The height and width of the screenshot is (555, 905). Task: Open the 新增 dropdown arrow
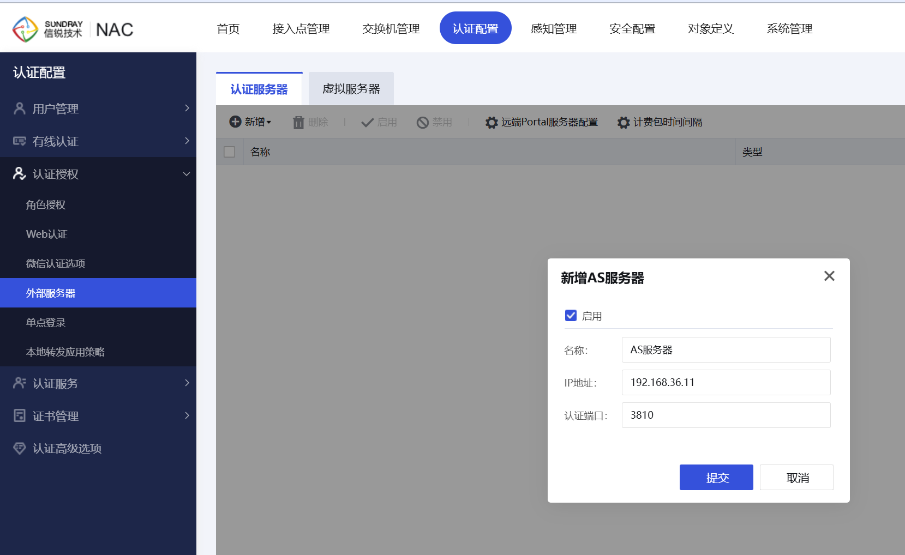(x=269, y=123)
